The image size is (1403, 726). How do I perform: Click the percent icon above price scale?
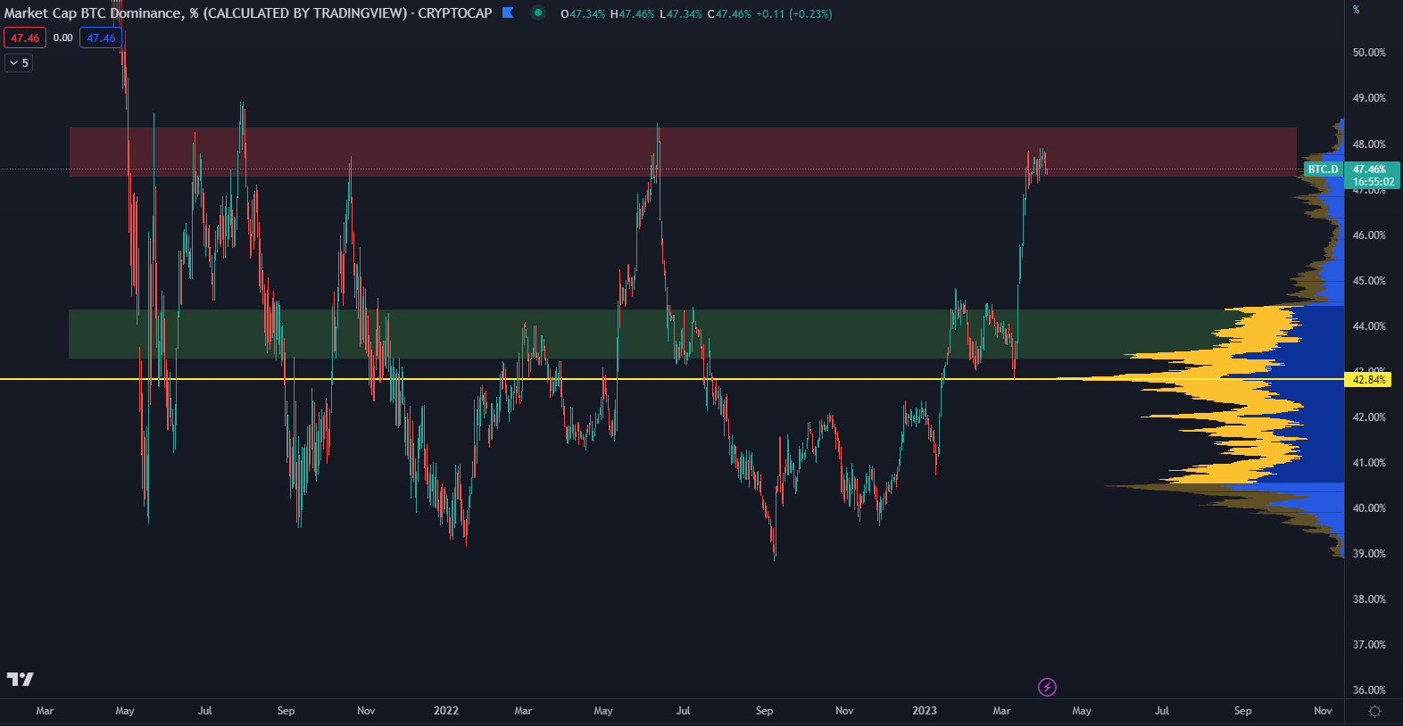(1356, 10)
